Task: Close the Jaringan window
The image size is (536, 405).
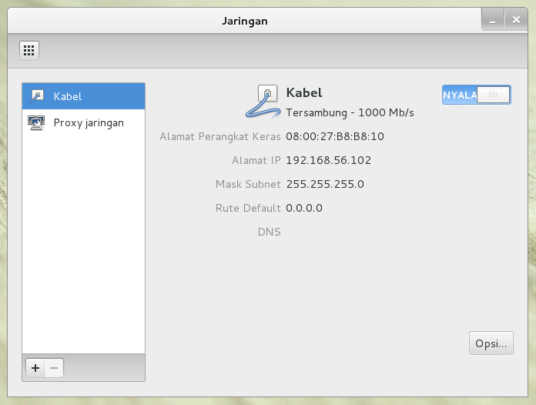Action: point(516,21)
